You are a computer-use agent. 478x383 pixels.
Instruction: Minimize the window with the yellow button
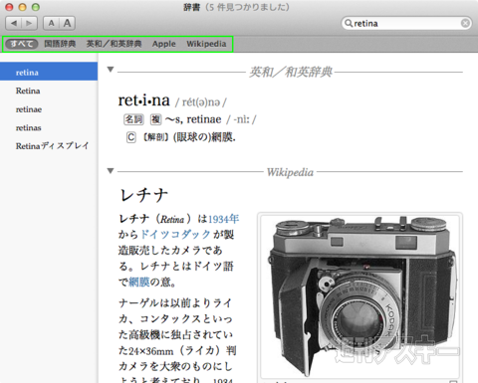click(22, 7)
